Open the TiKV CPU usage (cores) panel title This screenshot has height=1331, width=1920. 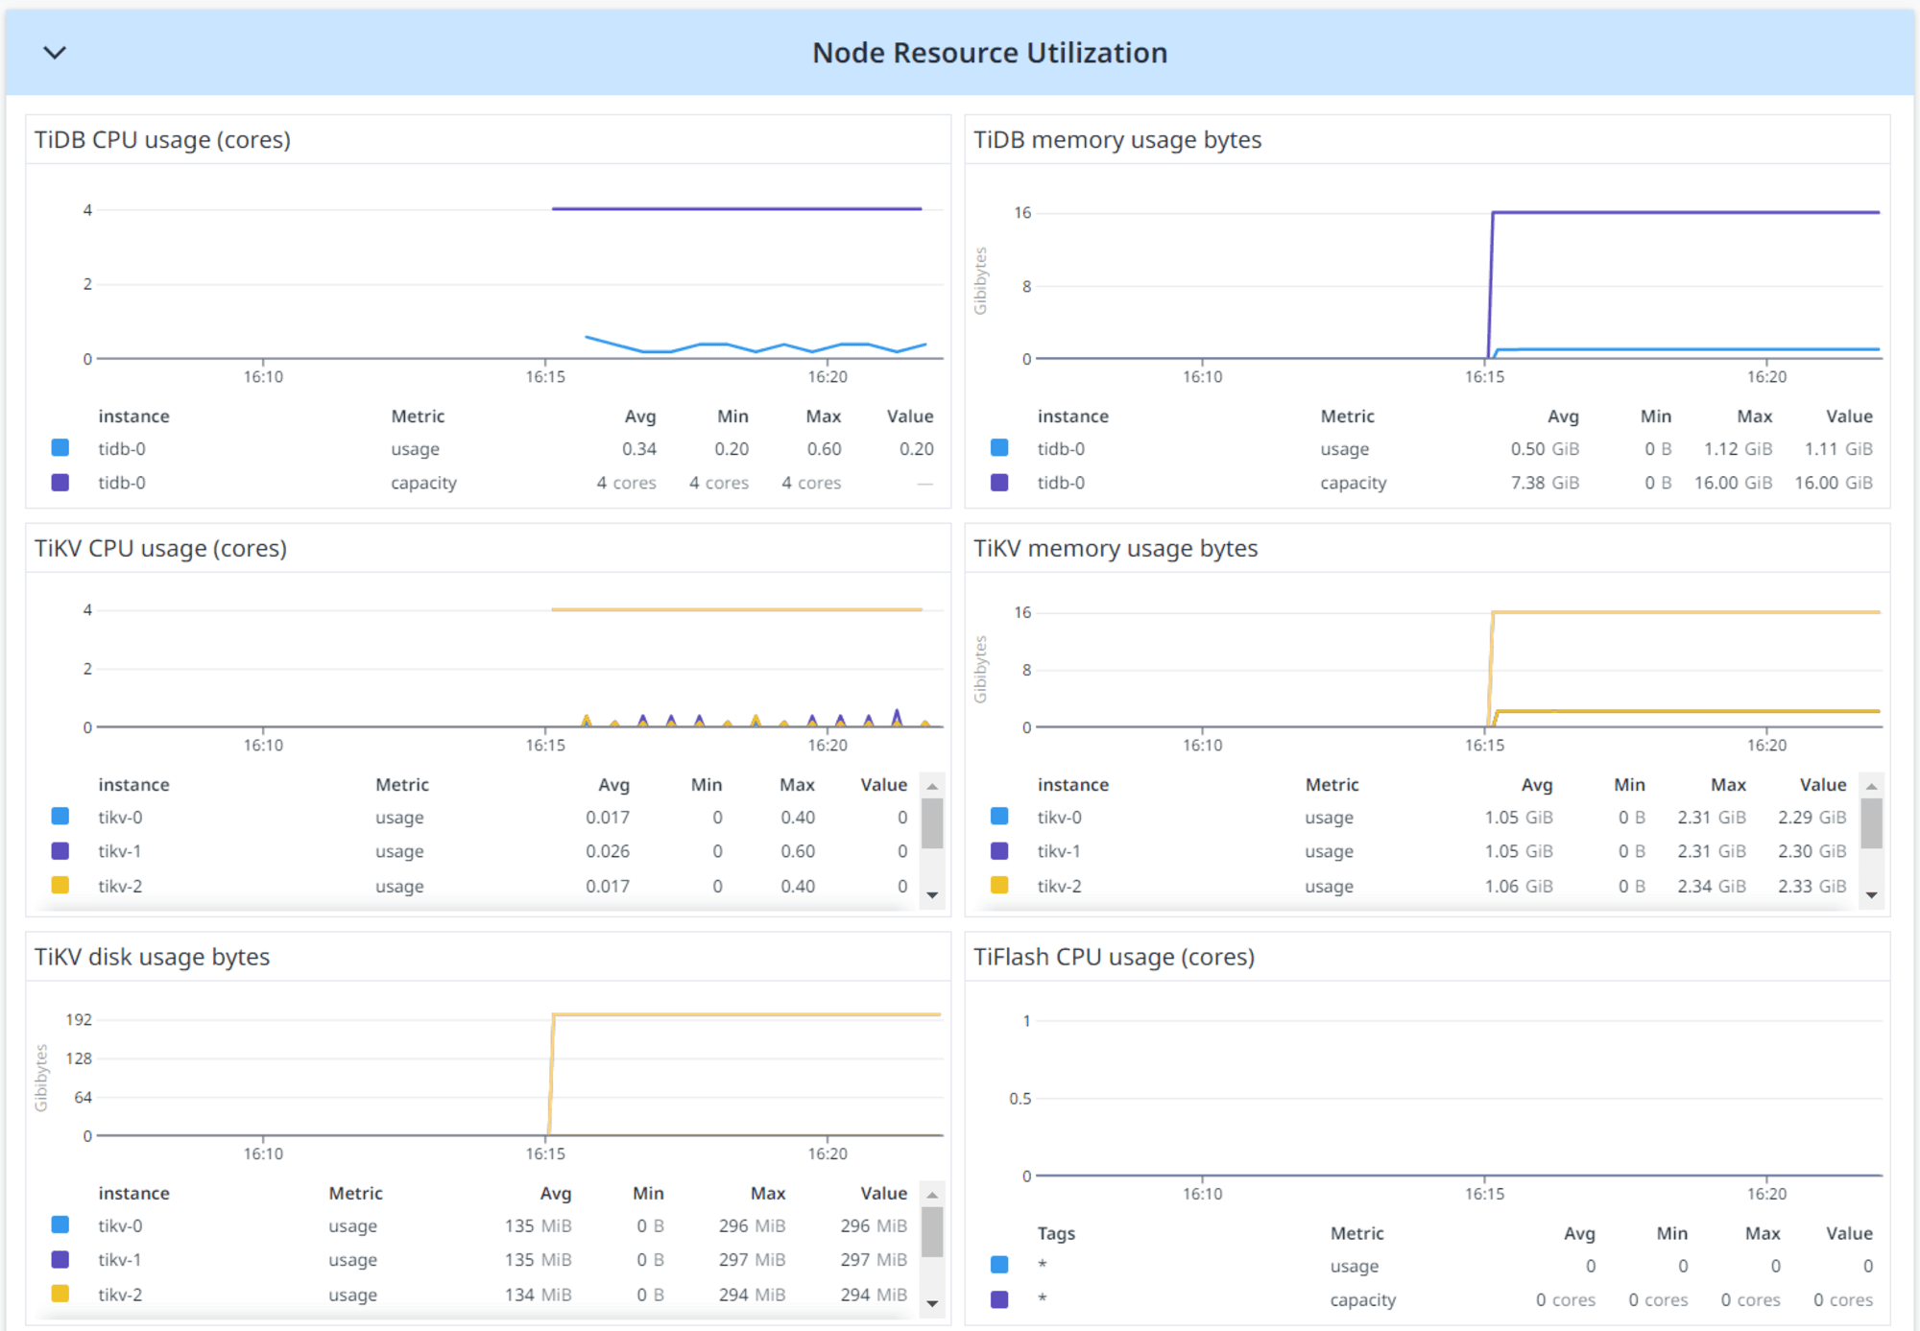pos(160,549)
